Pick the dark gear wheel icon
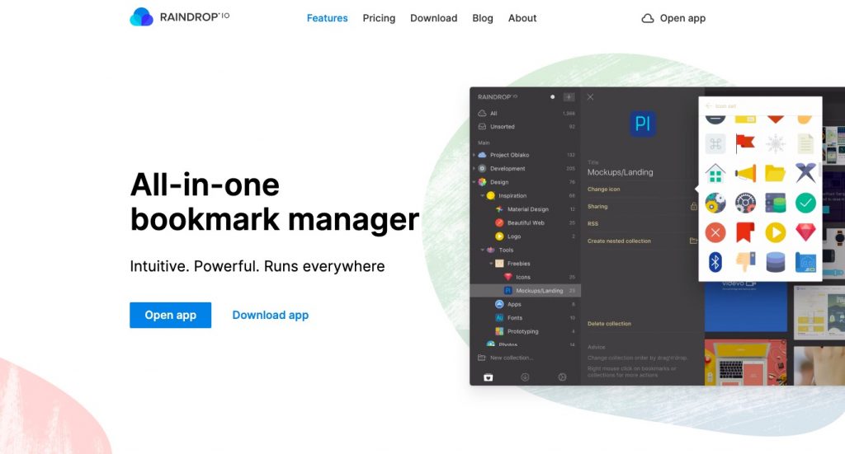Image resolution: width=845 pixels, height=454 pixels. coord(745,203)
